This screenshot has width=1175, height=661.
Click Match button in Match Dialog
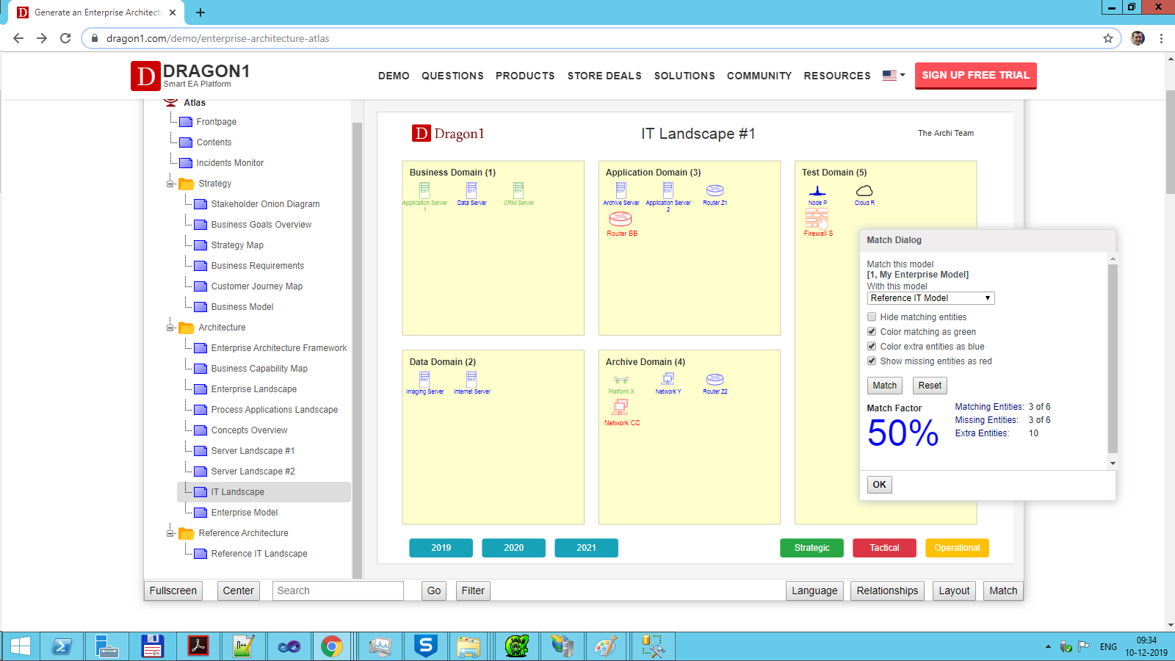[884, 386]
